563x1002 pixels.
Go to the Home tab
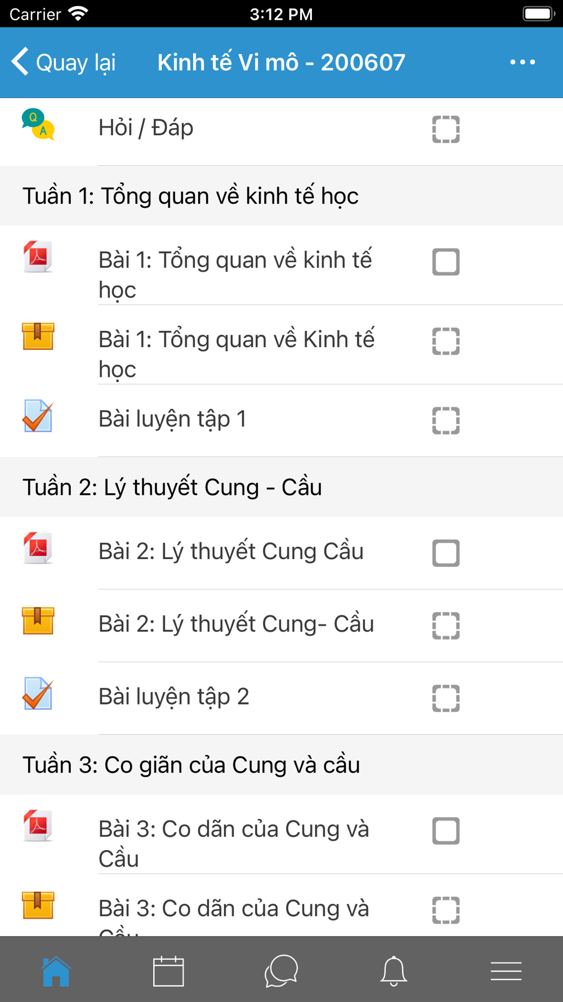tap(56, 970)
